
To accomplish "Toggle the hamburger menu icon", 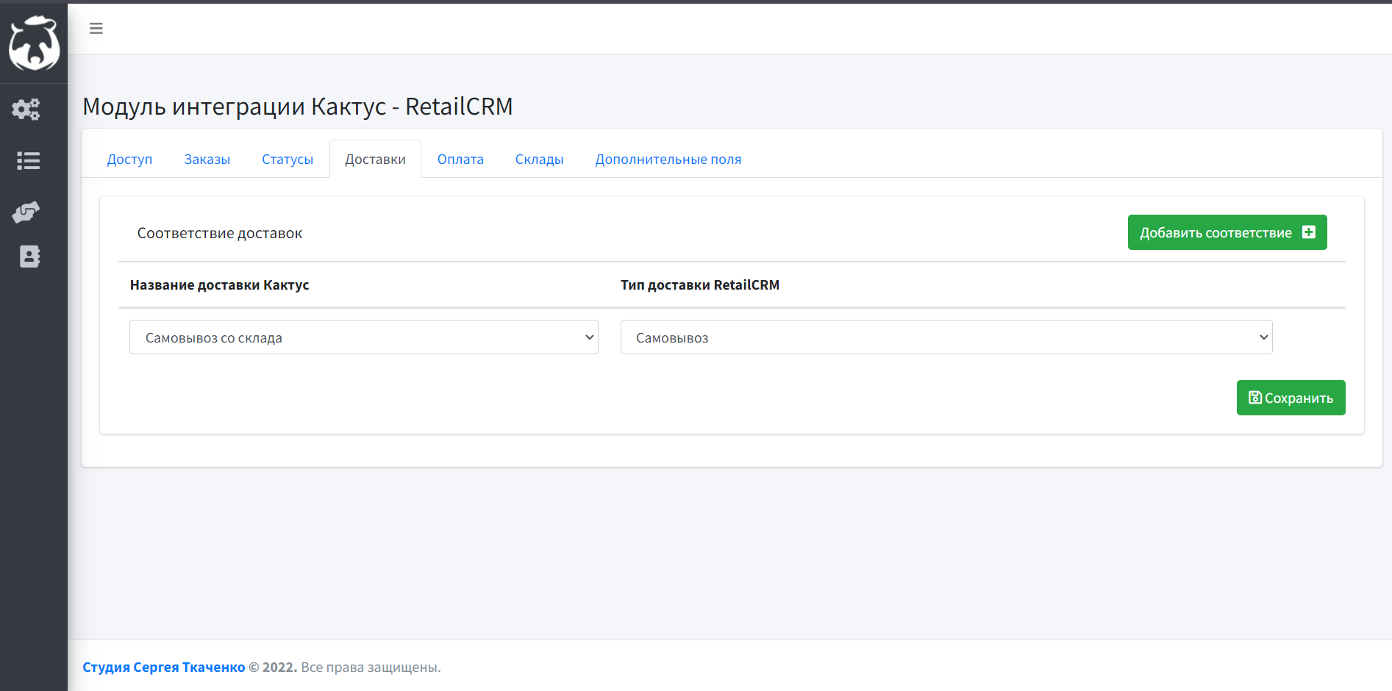I will (96, 29).
